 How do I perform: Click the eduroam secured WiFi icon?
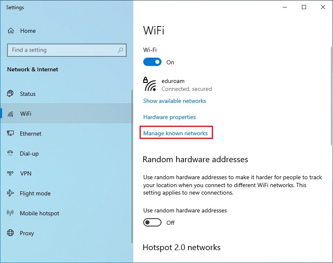click(x=150, y=84)
